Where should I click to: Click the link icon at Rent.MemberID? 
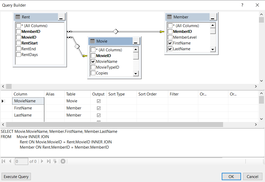click(69, 32)
